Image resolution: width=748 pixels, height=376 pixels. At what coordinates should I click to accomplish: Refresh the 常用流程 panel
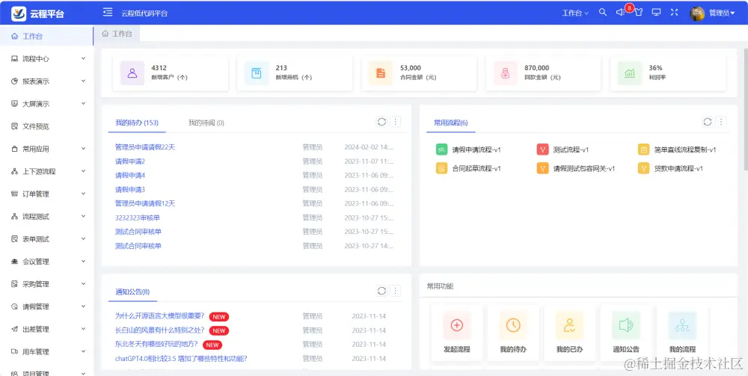(708, 122)
